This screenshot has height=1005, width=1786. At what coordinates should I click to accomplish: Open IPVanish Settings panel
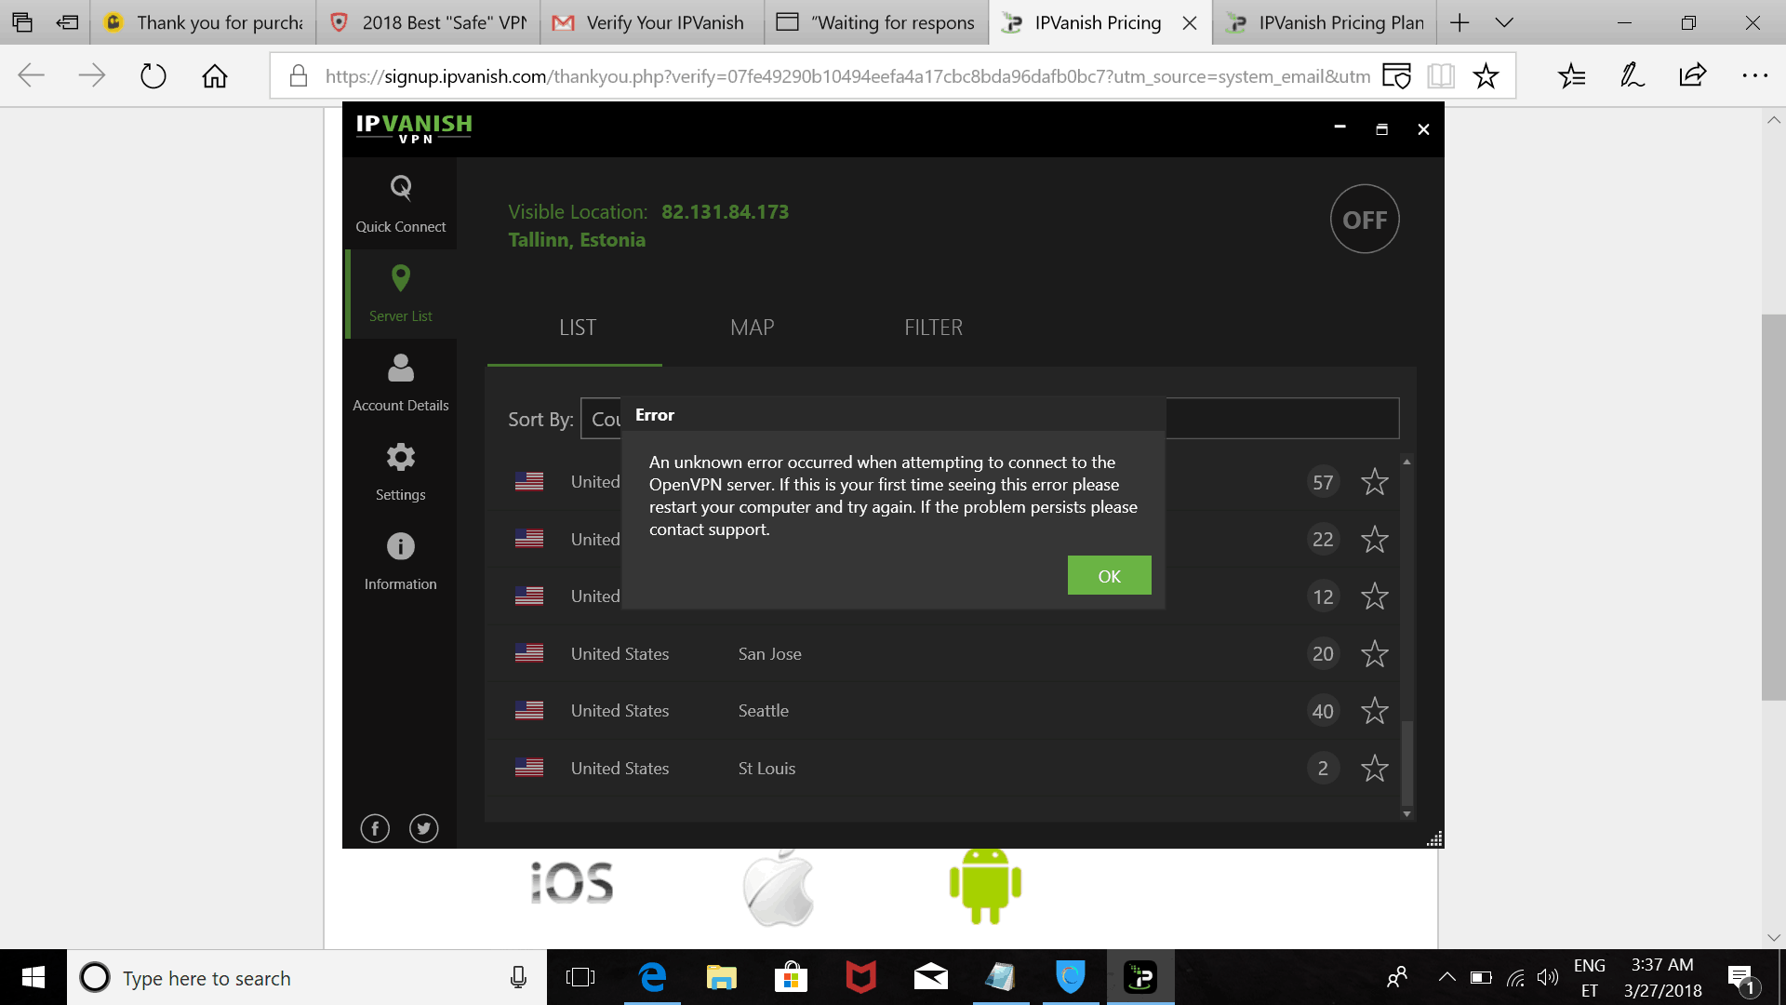(x=400, y=470)
